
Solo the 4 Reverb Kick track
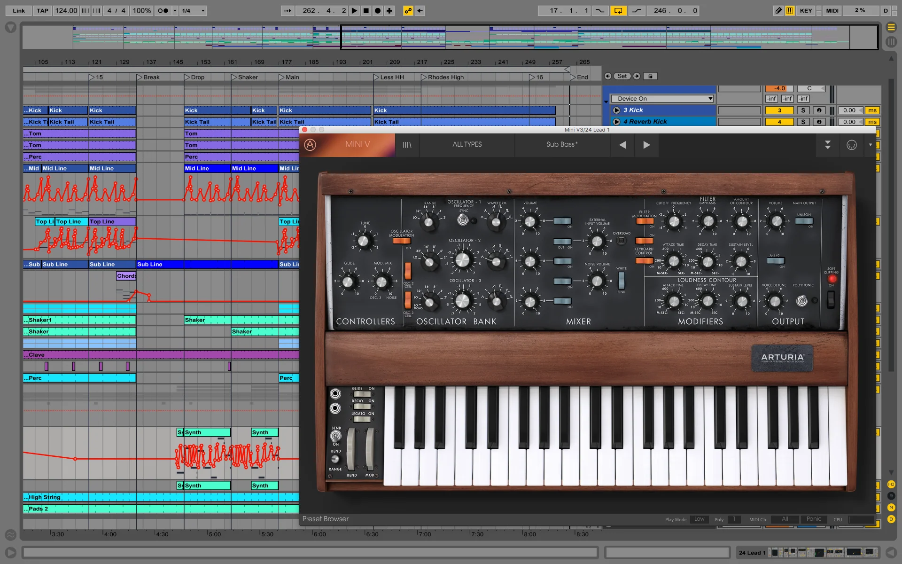click(x=803, y=122)
